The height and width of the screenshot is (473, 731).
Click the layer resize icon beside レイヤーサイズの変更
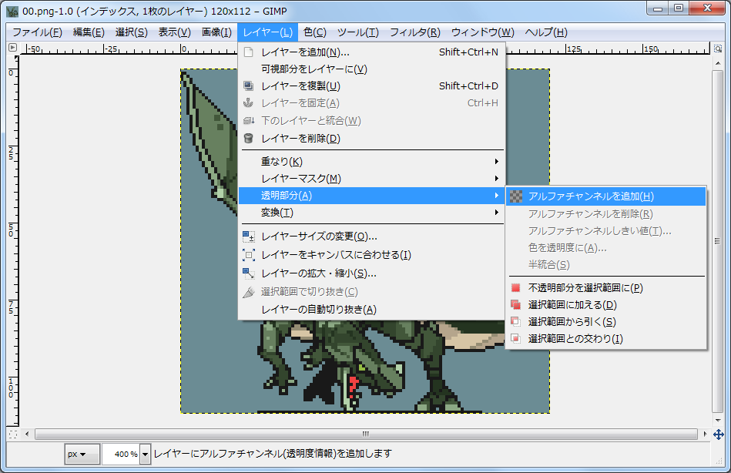click(248, 236)
